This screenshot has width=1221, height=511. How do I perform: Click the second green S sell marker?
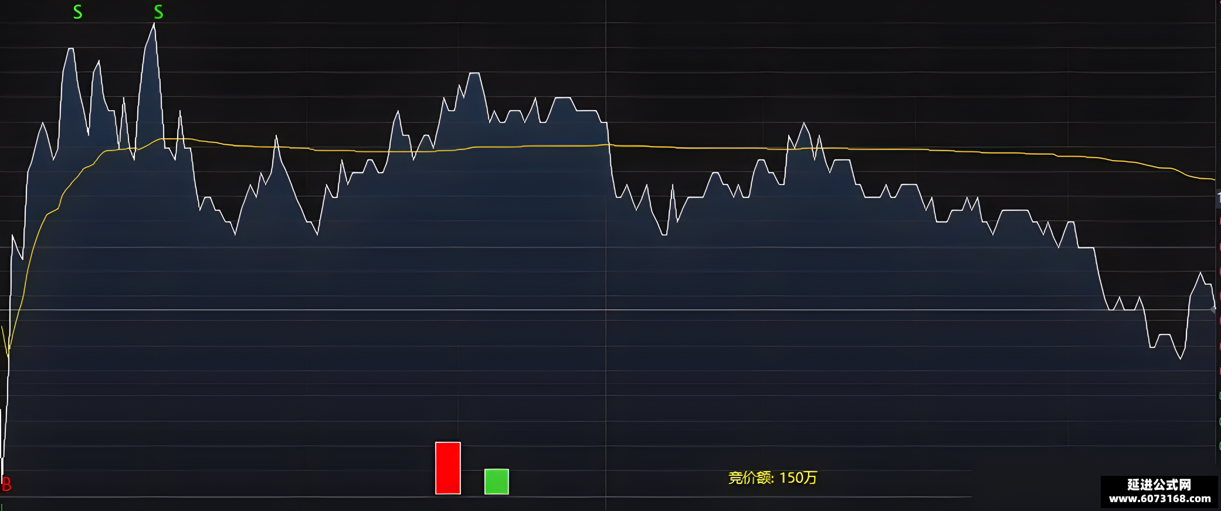158,12
